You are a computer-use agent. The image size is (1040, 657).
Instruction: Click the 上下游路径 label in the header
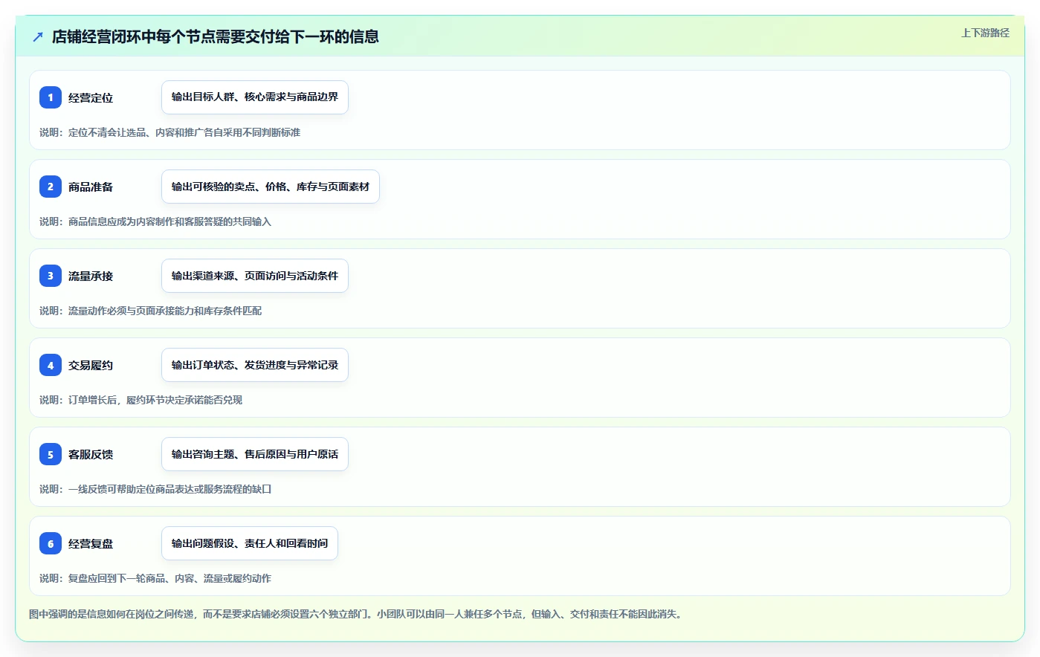985,33
